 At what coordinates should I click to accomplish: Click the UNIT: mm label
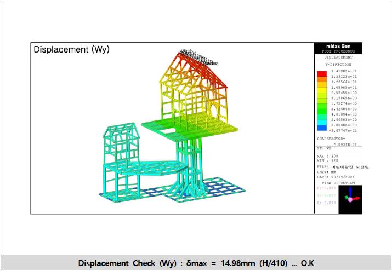[325, 172]
